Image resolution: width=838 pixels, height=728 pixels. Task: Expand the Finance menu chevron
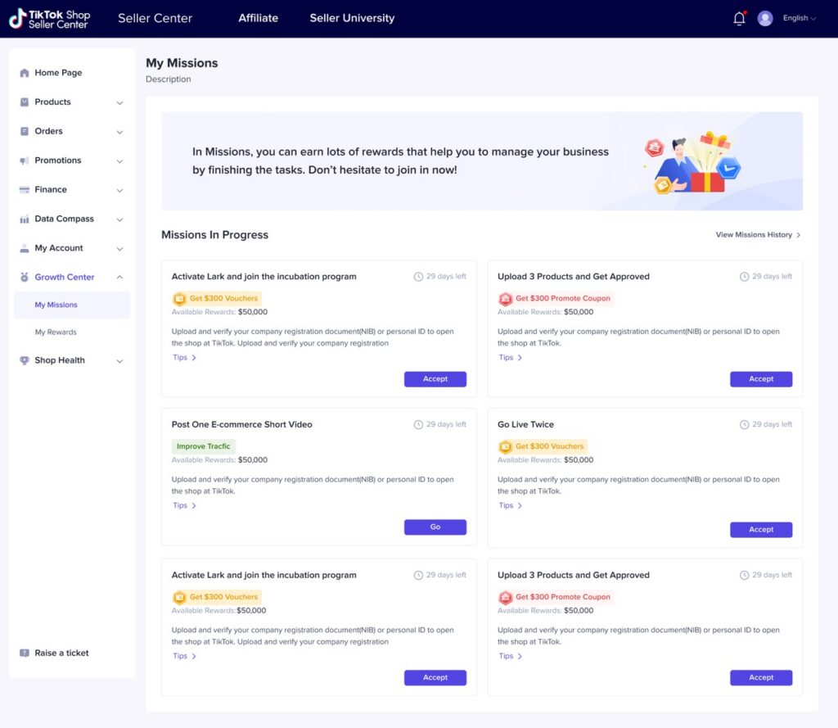(x=119, y=191)
